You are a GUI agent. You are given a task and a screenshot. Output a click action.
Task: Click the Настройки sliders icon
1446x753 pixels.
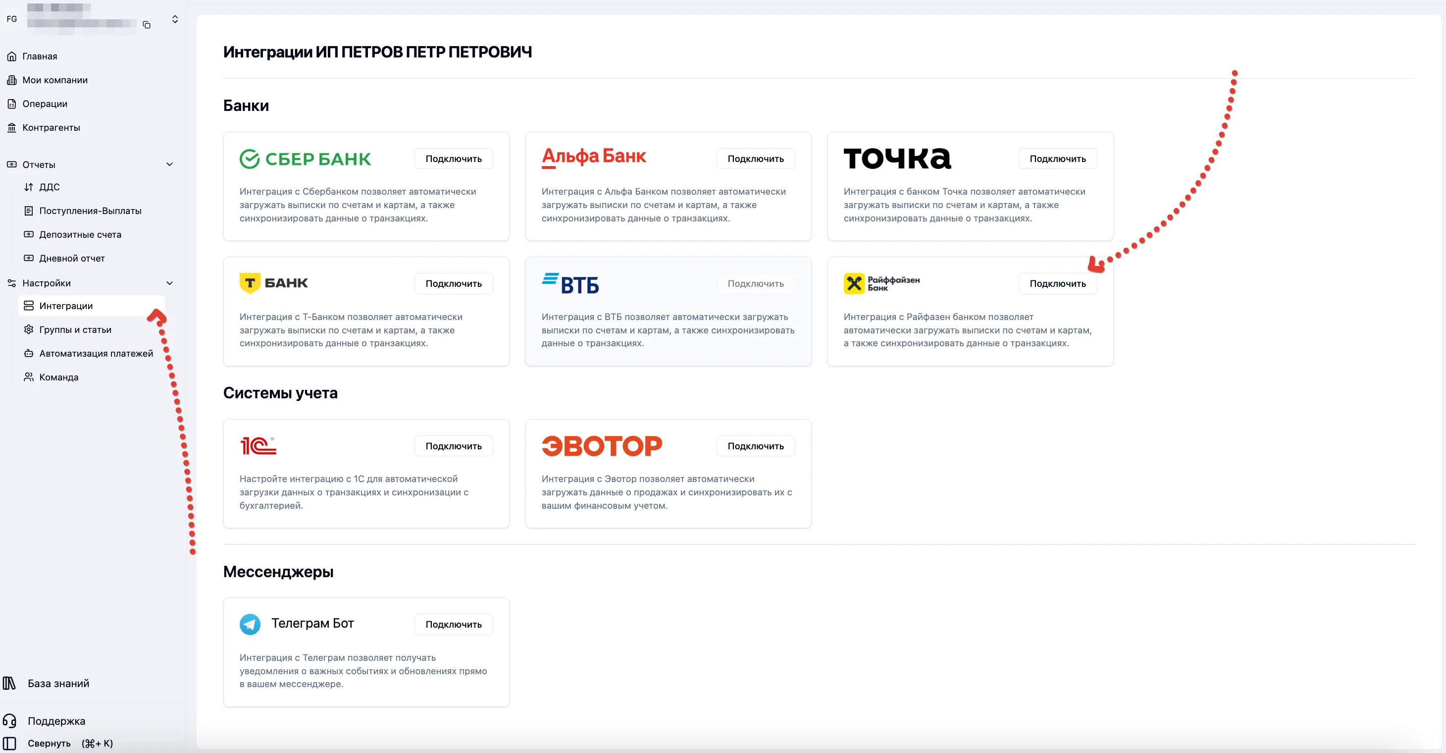click(x=12, y=283)
